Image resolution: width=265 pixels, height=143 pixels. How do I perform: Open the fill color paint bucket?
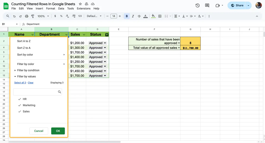tap(153, 16)
